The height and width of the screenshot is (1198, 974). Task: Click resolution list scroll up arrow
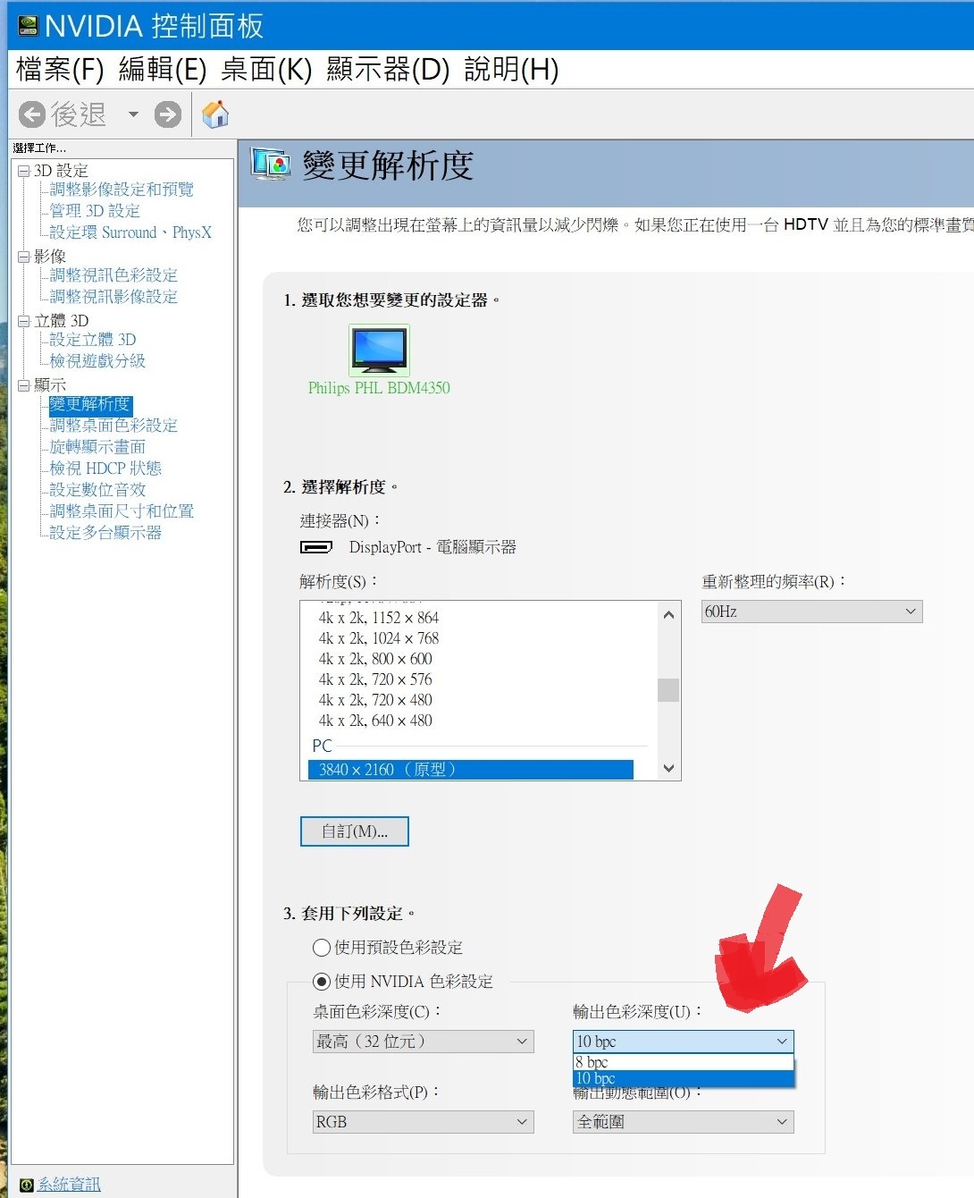click(x=668, y=614)
